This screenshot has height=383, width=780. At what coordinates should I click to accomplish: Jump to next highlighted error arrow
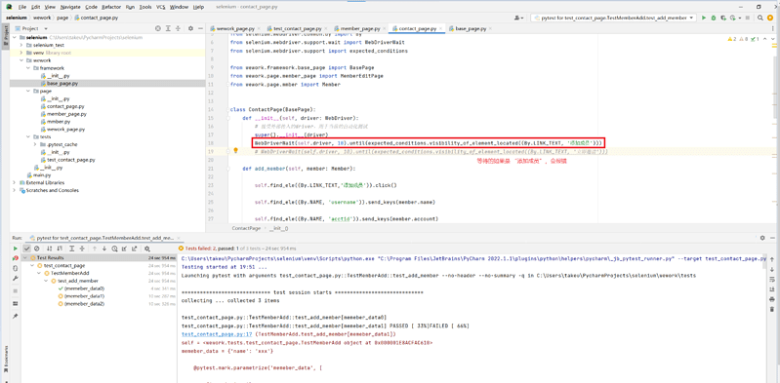coord(772,39)
